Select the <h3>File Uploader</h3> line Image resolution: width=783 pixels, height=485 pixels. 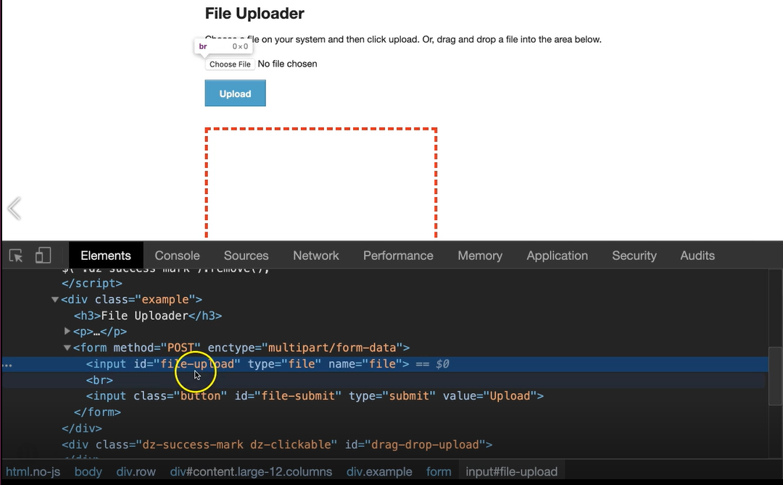(x=148, y=316)
